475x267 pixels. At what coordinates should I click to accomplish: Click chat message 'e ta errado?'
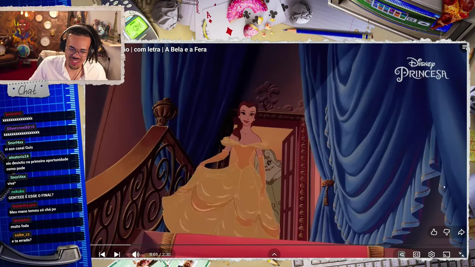pyautogui.click(x=22, y=240)
